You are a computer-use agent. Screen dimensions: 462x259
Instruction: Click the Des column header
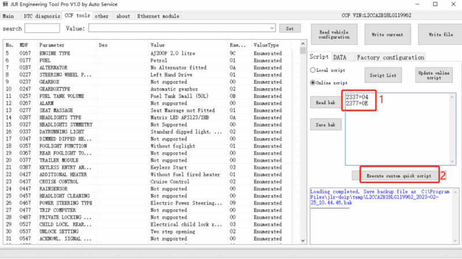coord(122,45)
